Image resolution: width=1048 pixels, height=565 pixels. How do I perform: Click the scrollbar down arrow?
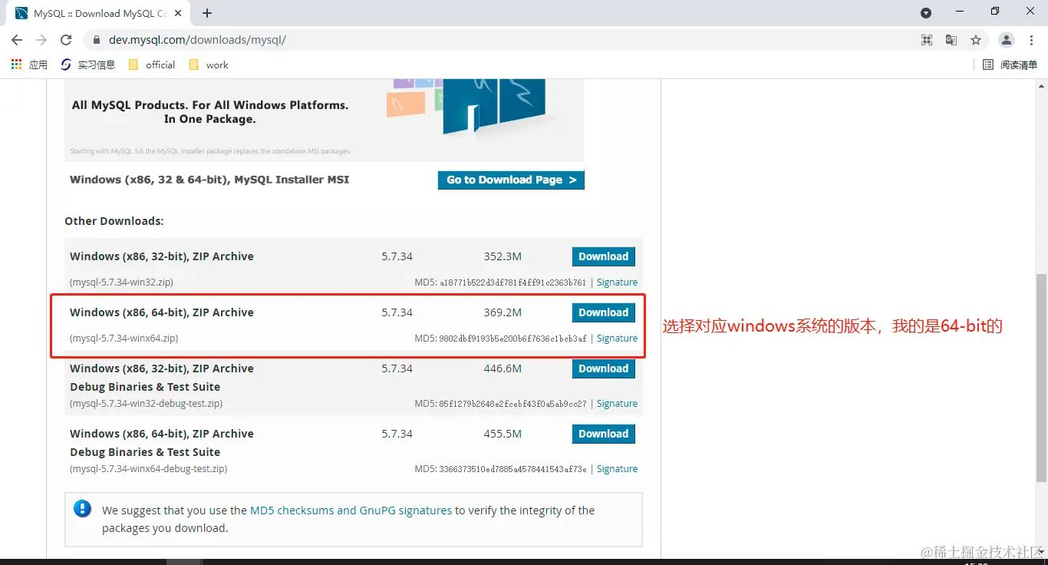pyautogui.click(x=1041, y=553)
